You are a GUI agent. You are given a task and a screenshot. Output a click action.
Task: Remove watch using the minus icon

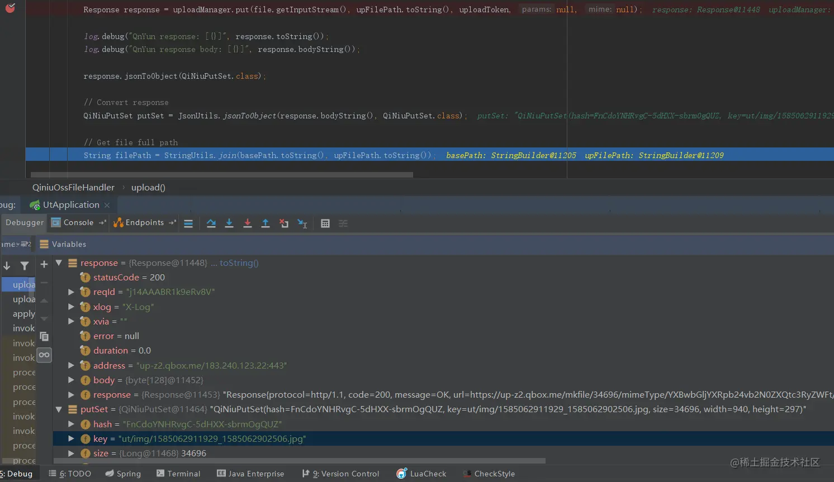point(44,283)
